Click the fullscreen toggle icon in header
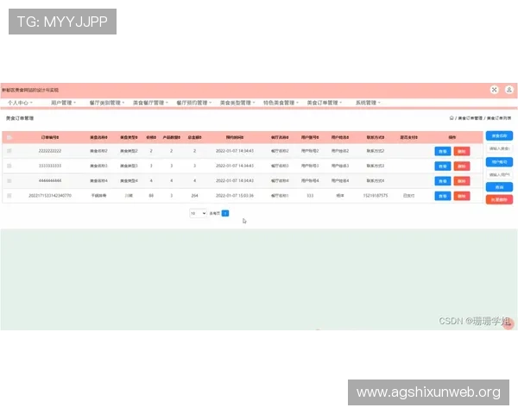The image size is (518, 414). [494, 89]
